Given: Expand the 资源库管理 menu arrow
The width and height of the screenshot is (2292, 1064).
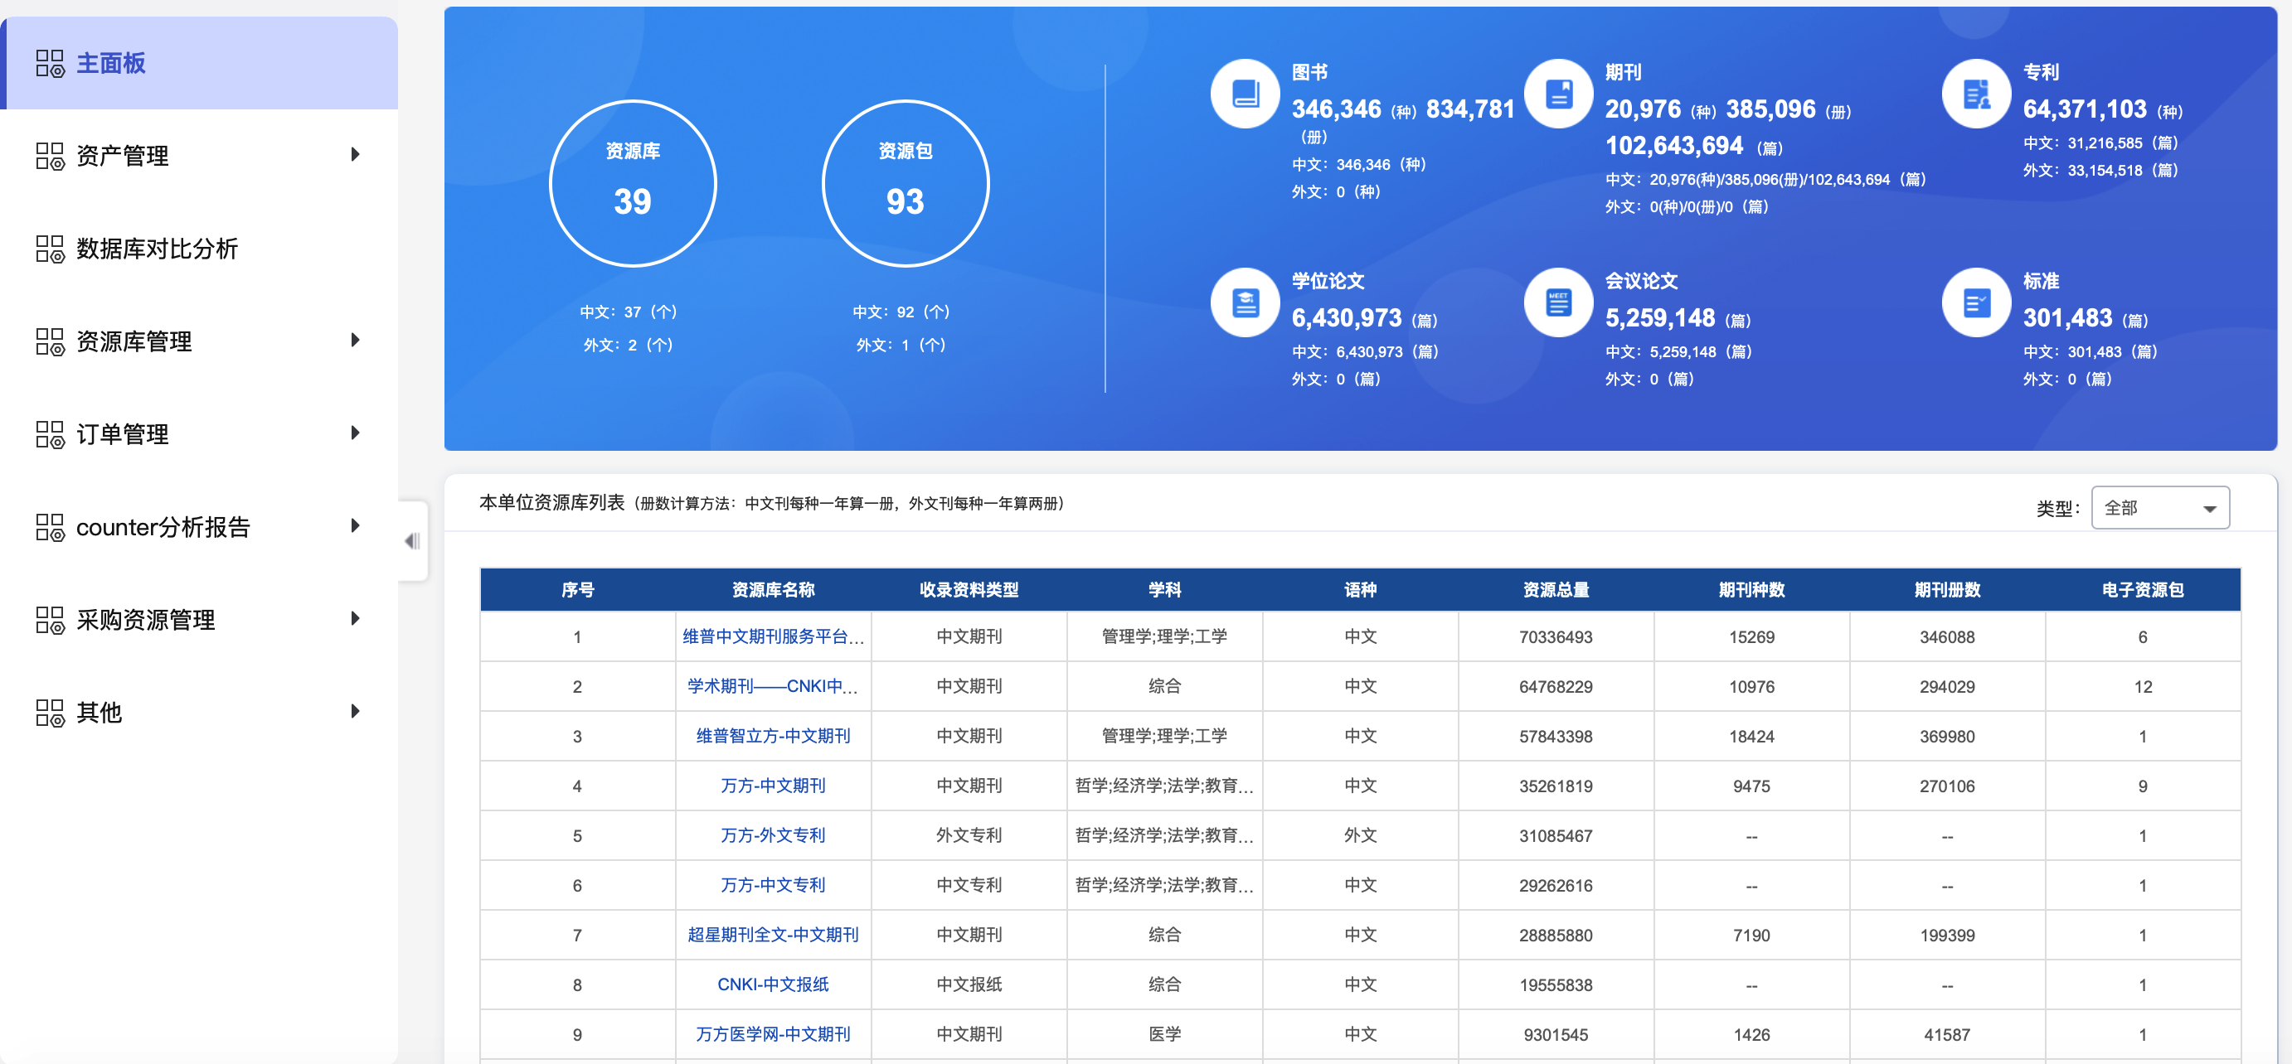Looking at the screenshot, I should pos(355,341).
